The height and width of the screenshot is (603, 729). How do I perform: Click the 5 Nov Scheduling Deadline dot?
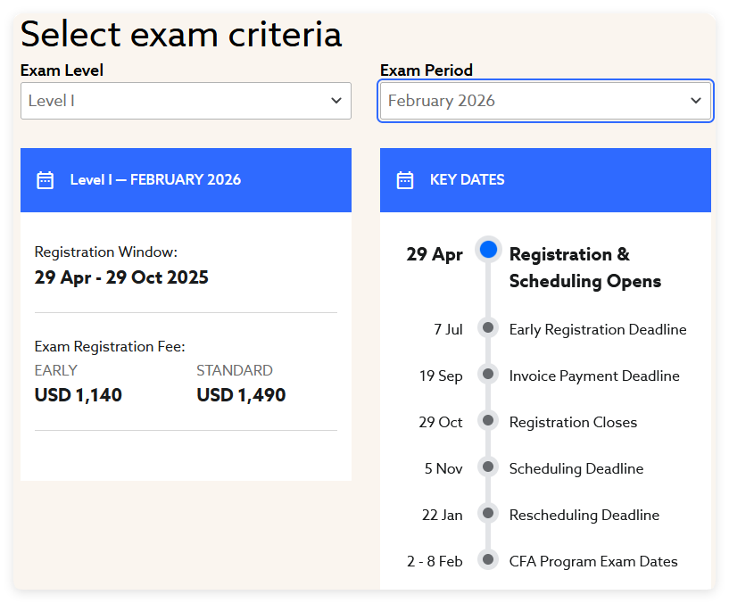tap(488, 467)
